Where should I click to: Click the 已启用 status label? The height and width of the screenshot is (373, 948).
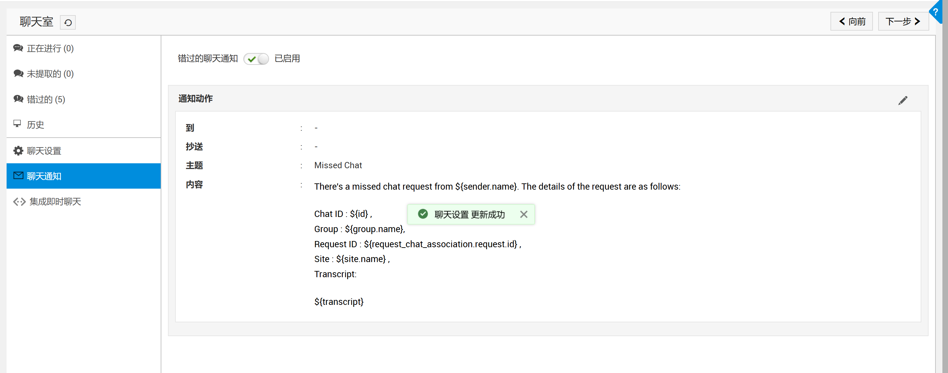coord(287,59)
